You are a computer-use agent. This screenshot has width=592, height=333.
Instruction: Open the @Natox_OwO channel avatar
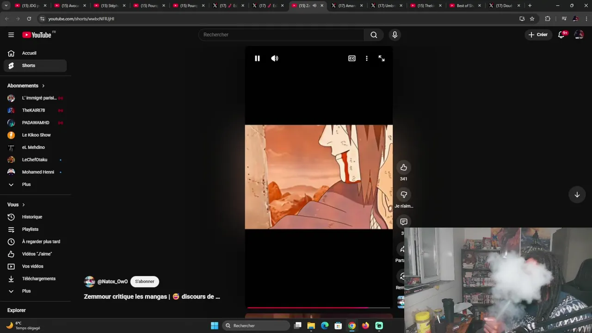coord(89,282)
